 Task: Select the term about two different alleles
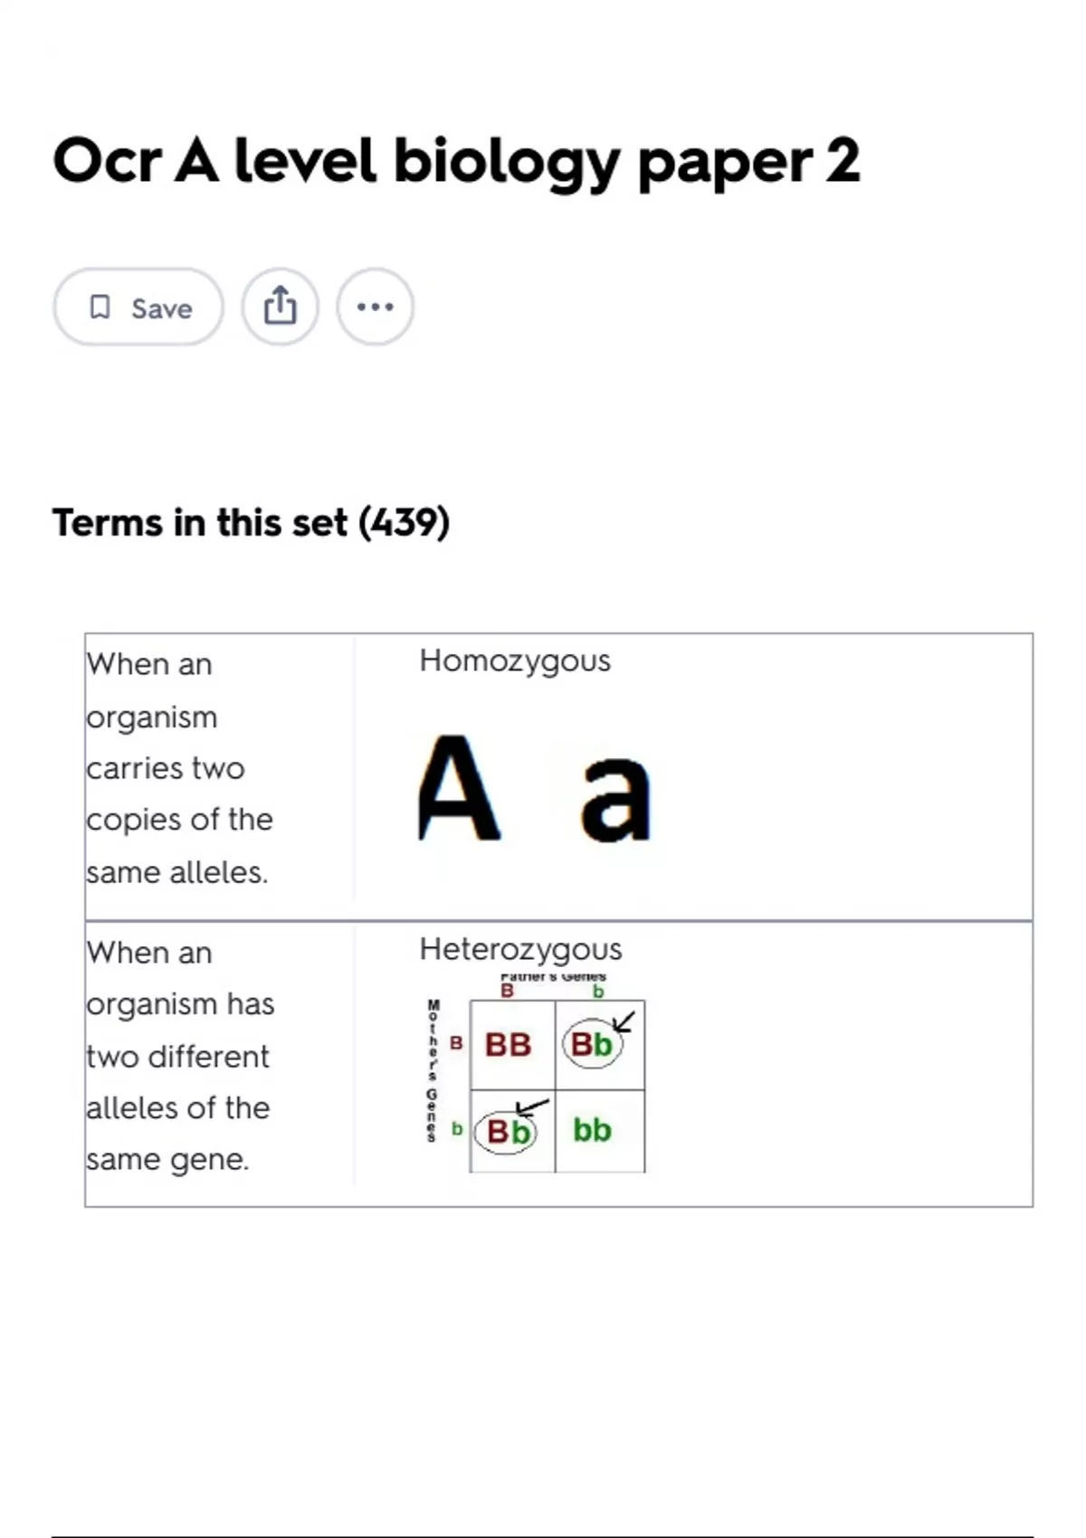[x=179, y=1056]
